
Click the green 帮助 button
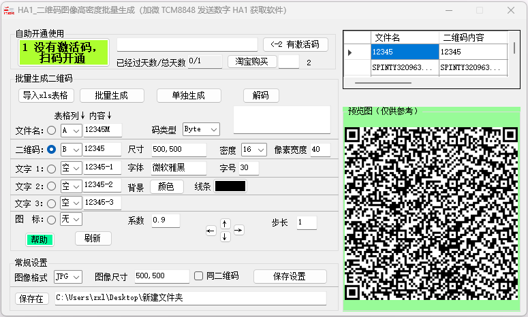click(x=40, y=239)
